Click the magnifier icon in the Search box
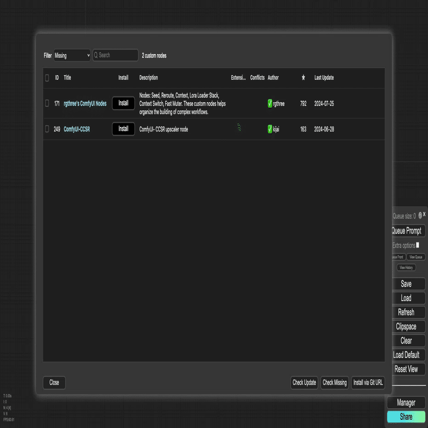Image resolution: width=428 pixels, height=428 pixels. (x=96, y=55)
